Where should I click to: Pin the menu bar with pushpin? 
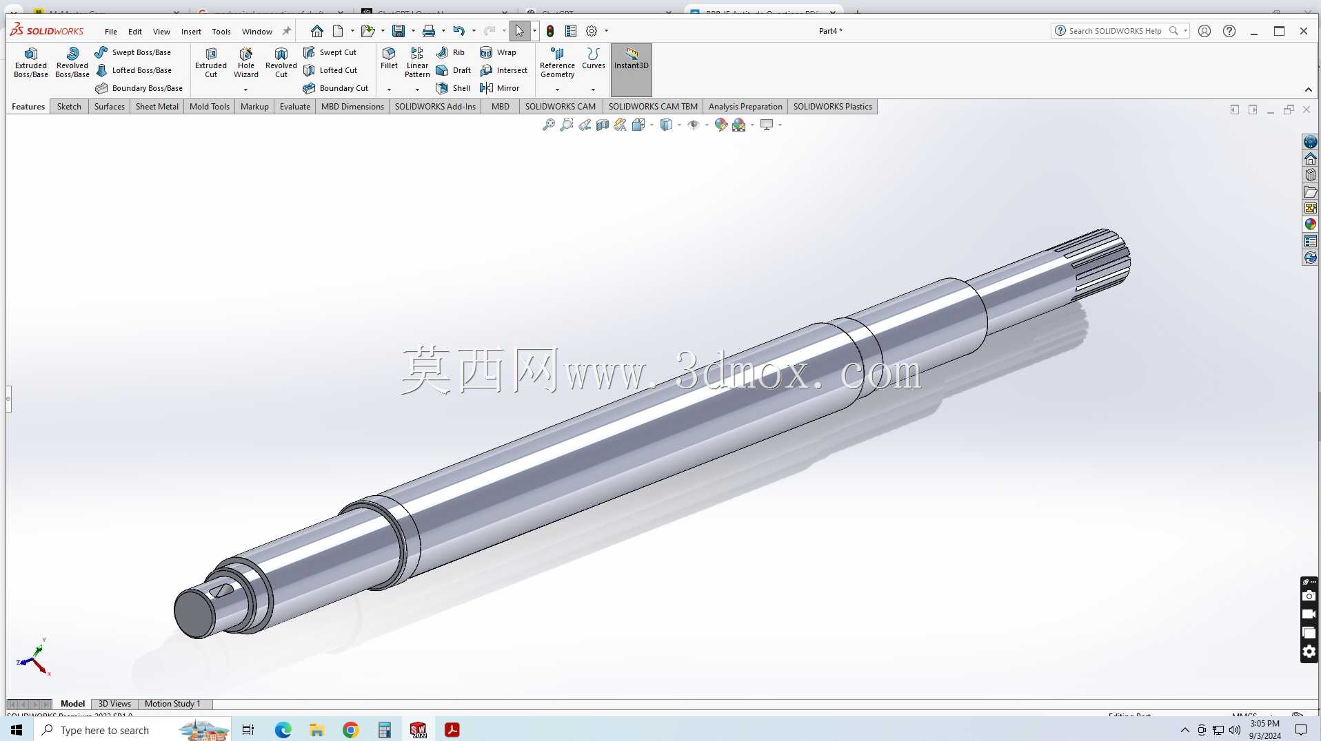(x=287, y=31)
